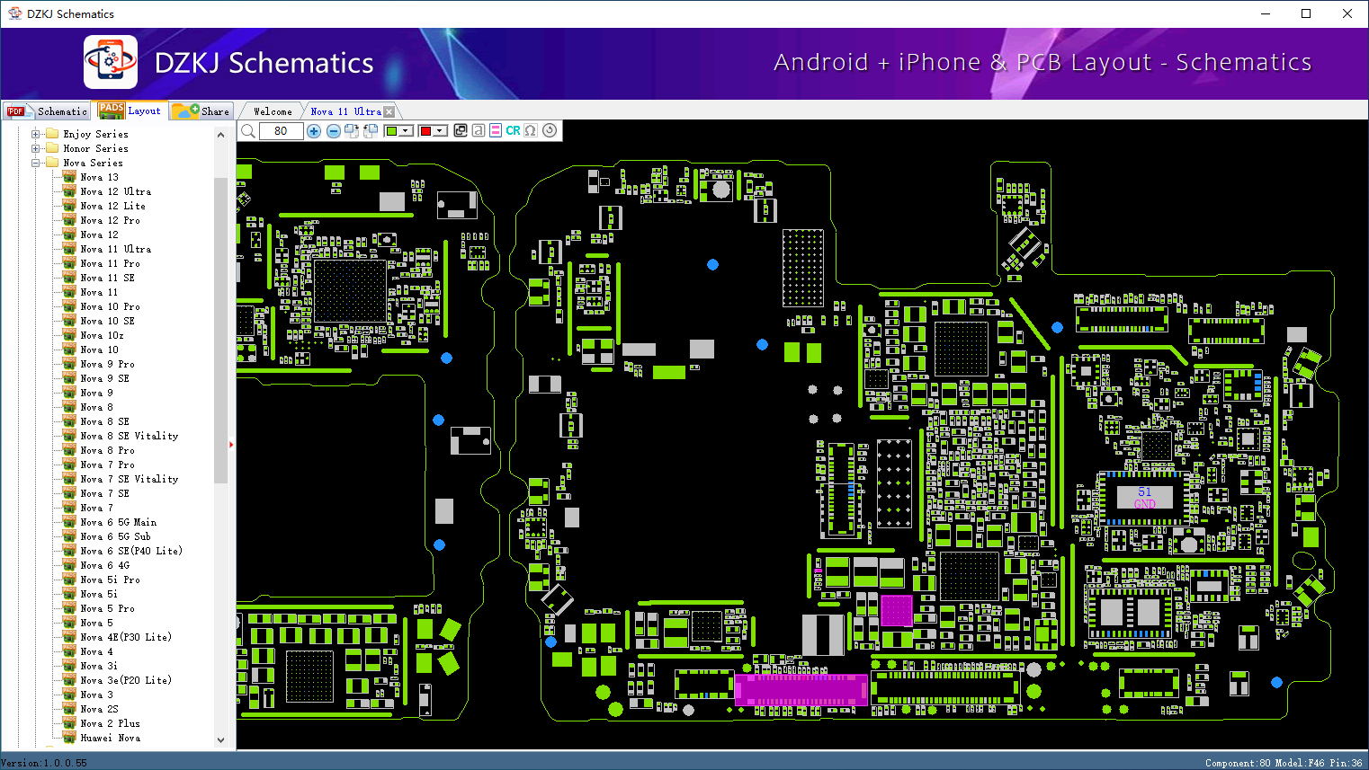Click the tree panel scroll down arrow
1369x770 pixels.
[x=221, y=740]
